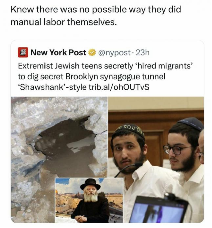Enlarge the inset portrait of the bearded man in a hat
212x228 pixels.
tap(89, 200)
